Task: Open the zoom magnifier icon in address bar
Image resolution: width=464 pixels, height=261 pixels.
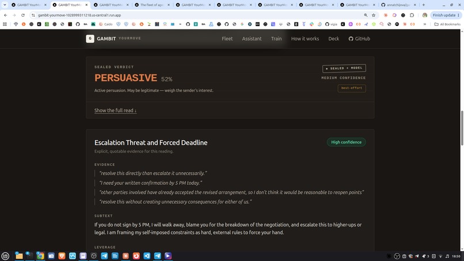Action: tap(366, 15)
